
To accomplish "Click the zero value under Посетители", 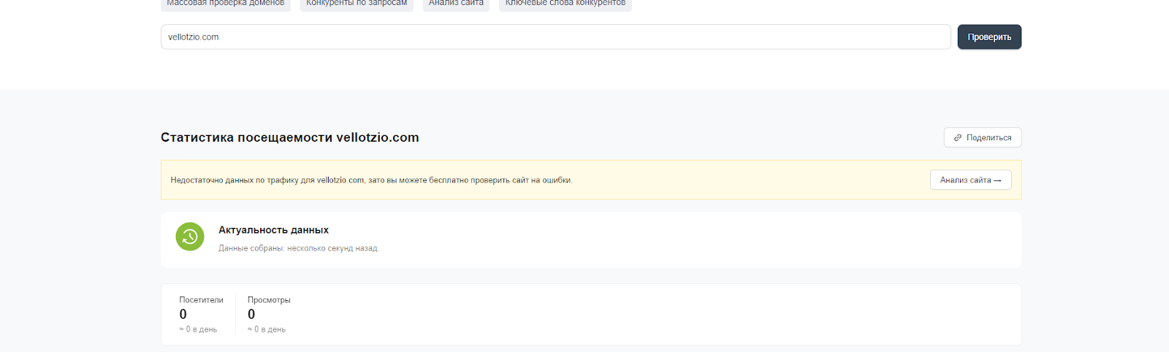I will (x=183, y=314).
